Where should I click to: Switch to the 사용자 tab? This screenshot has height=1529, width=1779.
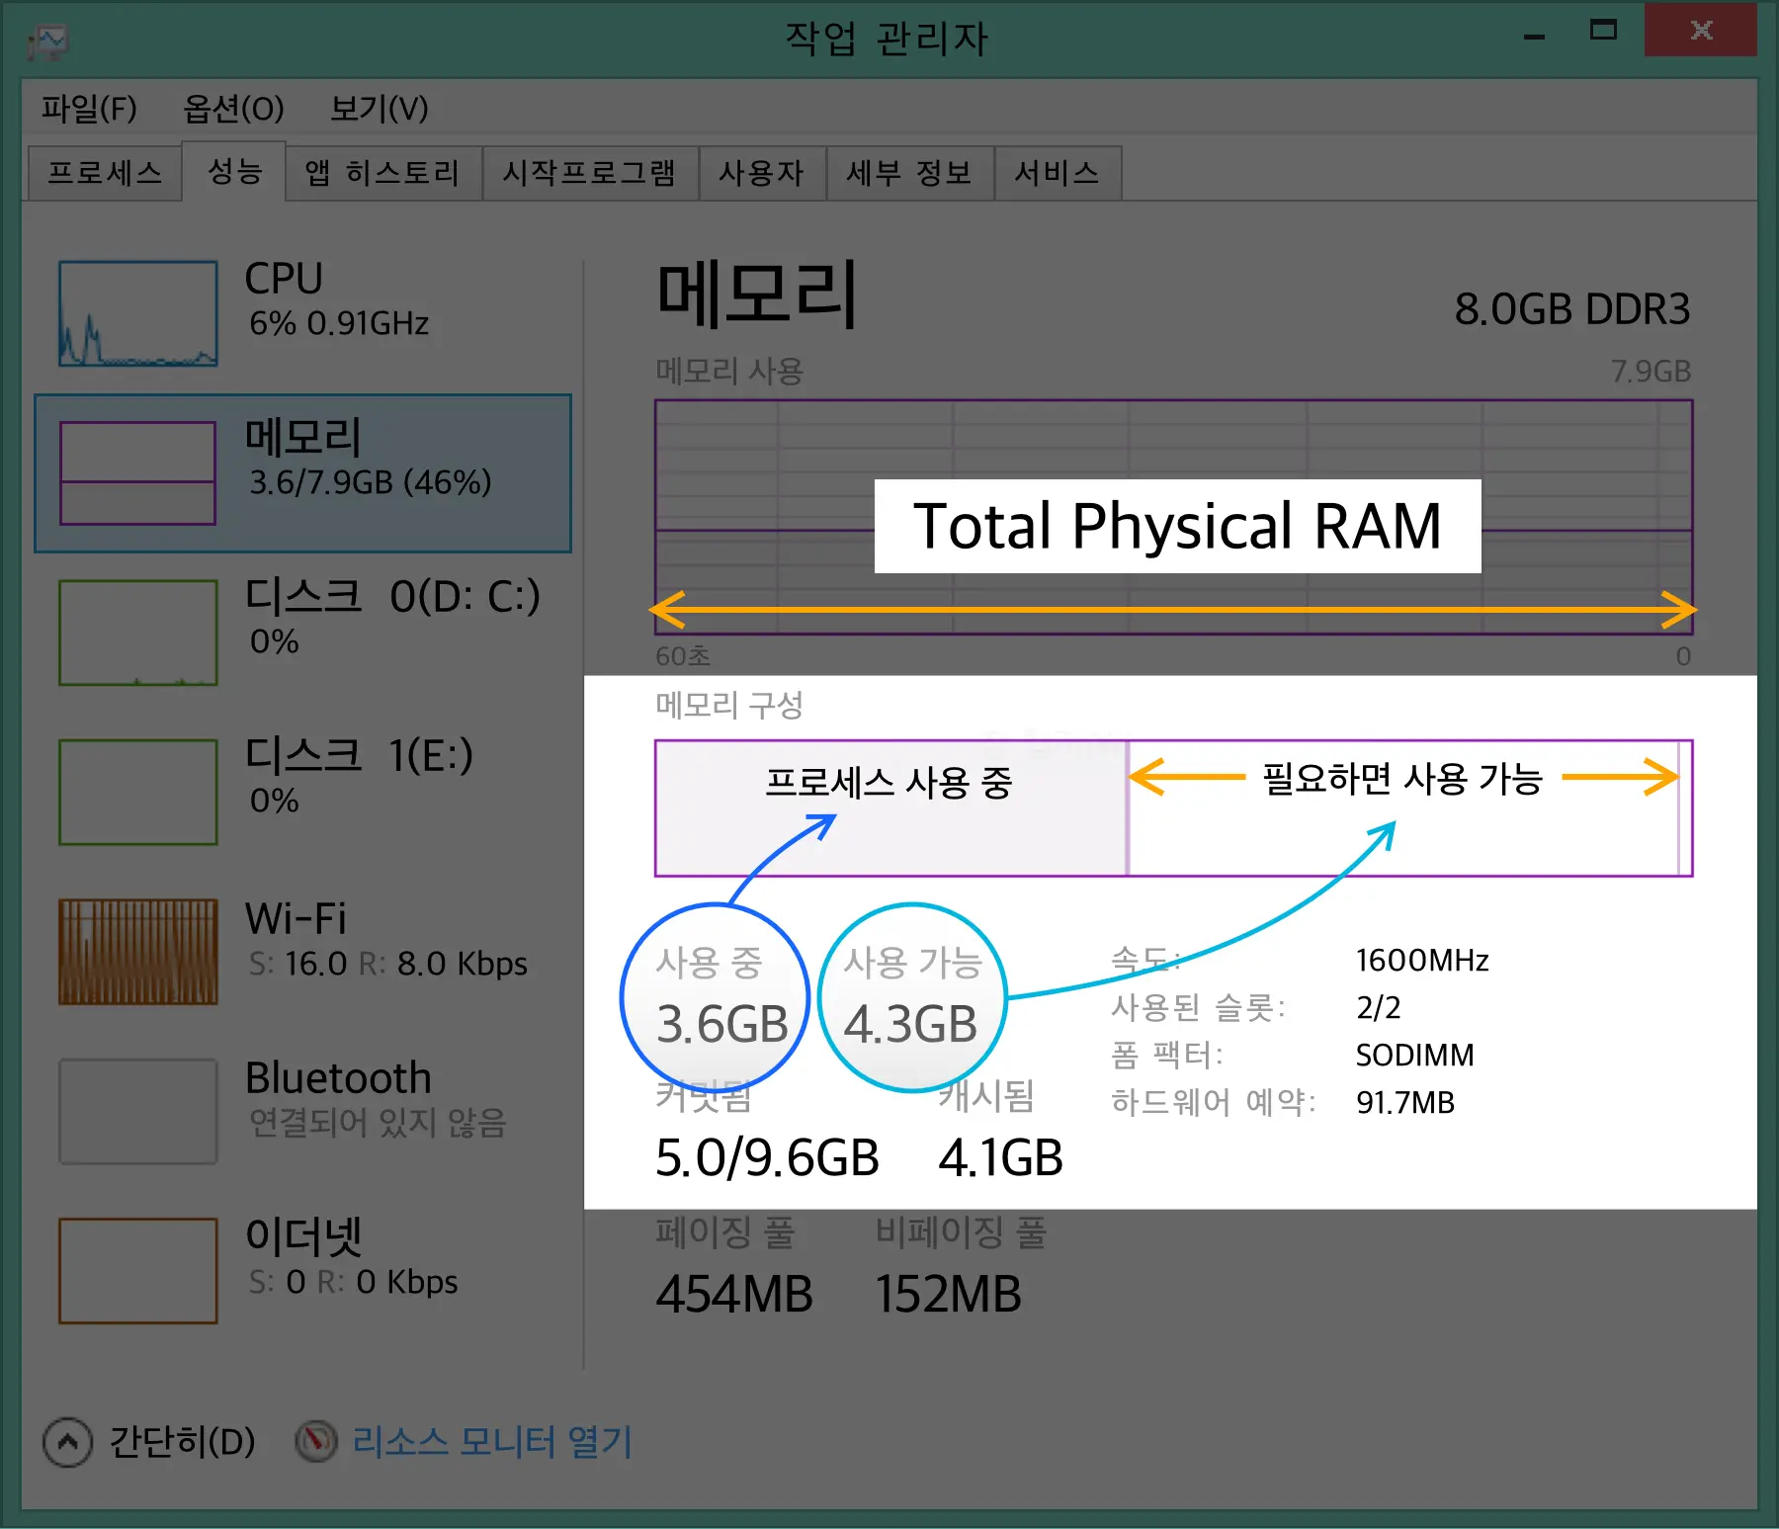(761, 173)
